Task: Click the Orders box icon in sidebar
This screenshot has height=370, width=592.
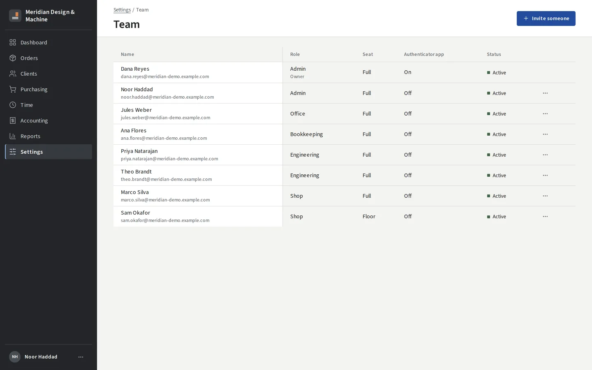Action: point(13,58)
